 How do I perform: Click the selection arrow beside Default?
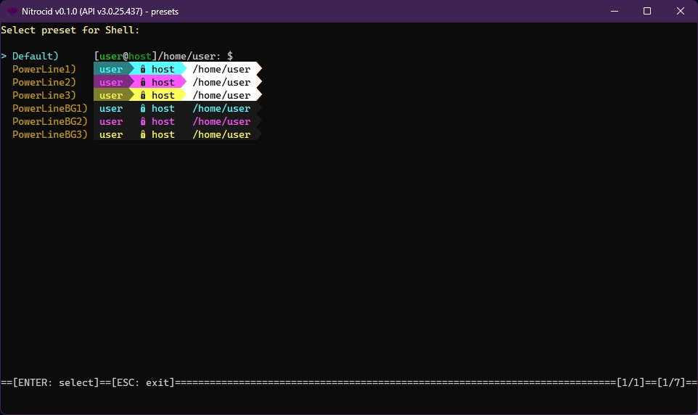click(x=4, y=57)
